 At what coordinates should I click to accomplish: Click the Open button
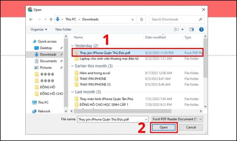point(164,127)
